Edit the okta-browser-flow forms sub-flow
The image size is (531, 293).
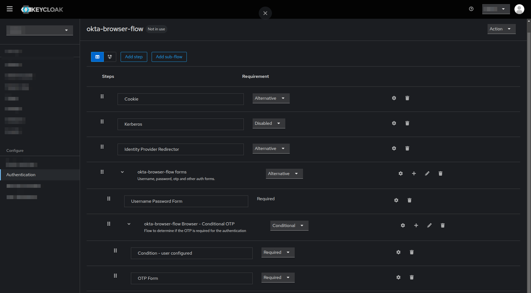tap(427, 173)
